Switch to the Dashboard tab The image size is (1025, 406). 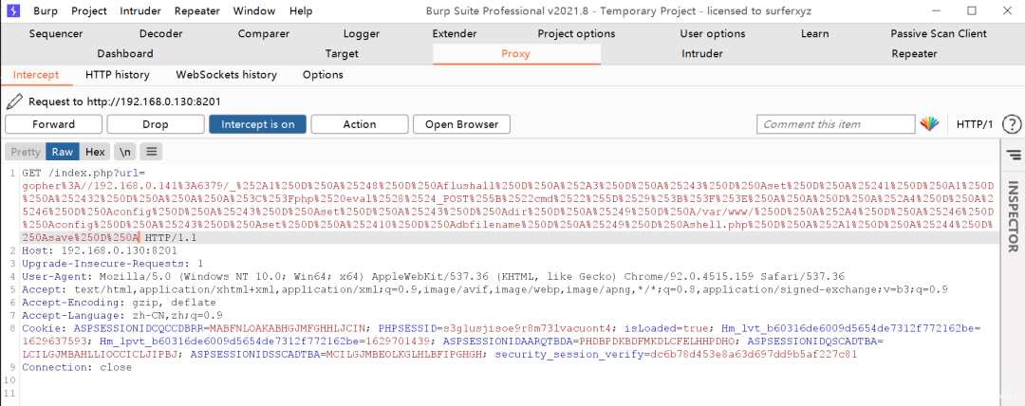click(x=125, y=54)
